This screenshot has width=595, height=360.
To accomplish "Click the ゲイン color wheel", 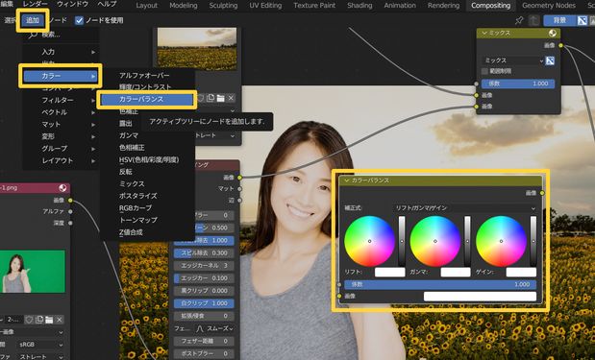I will (x=501, y=241).
